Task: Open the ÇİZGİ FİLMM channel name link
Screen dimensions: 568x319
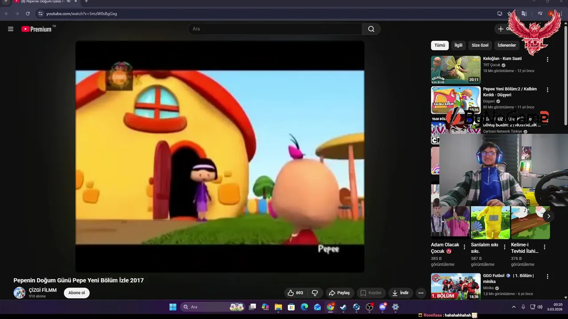Action: click(x=43, y=290)
